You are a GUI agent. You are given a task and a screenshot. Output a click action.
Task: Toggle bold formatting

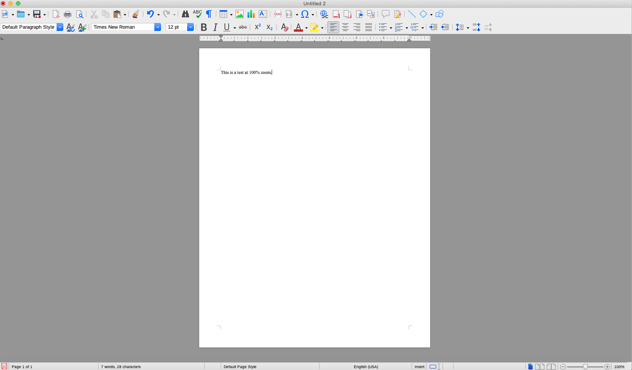(204, 27)
